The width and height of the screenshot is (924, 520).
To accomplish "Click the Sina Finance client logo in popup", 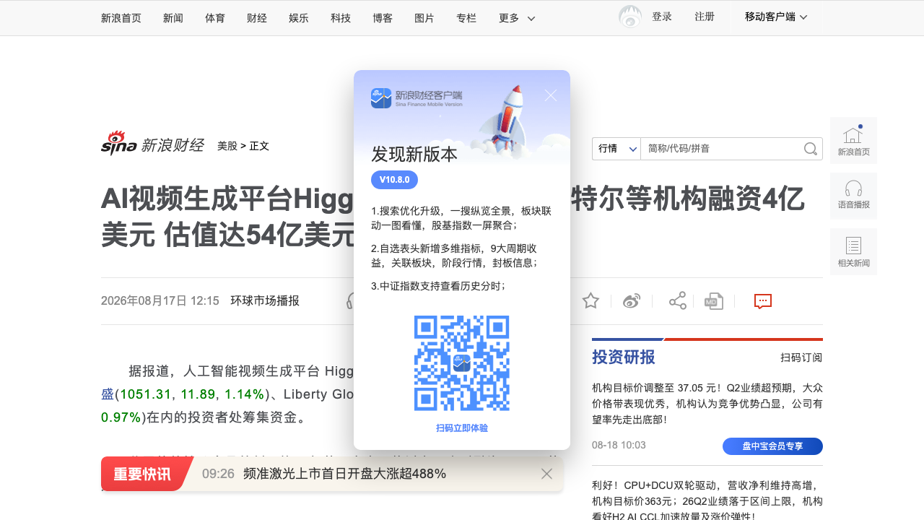I will (417, 98).
